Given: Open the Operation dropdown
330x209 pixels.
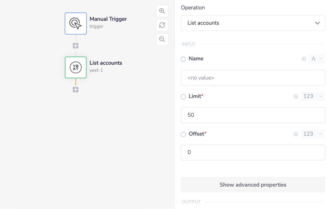Looking at the screenshot, I should coord(253,23).
